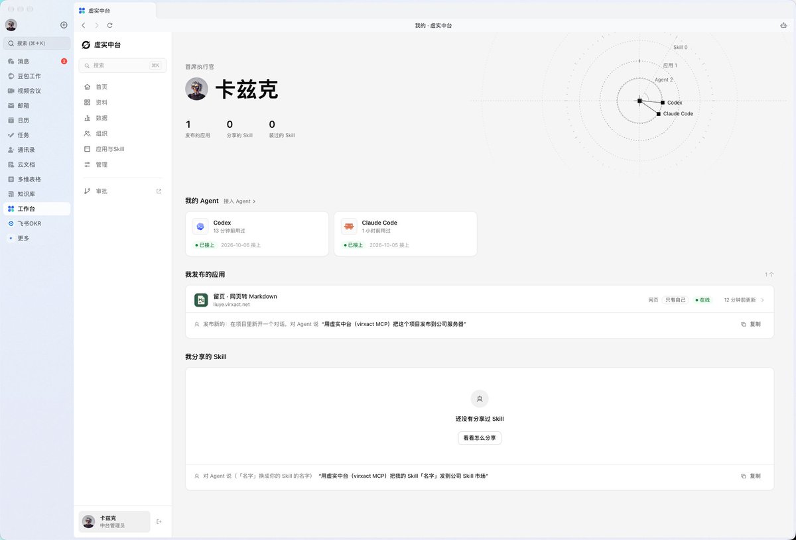Click the 1 个 app count label

tap(769, 274)
